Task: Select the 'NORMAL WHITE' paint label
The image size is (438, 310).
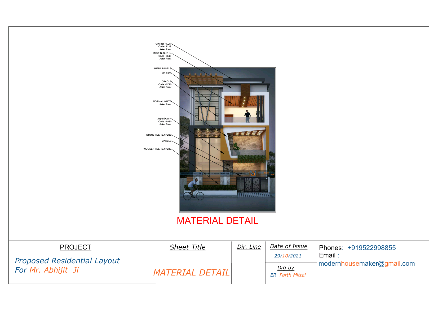Action: tap(162, 101)
